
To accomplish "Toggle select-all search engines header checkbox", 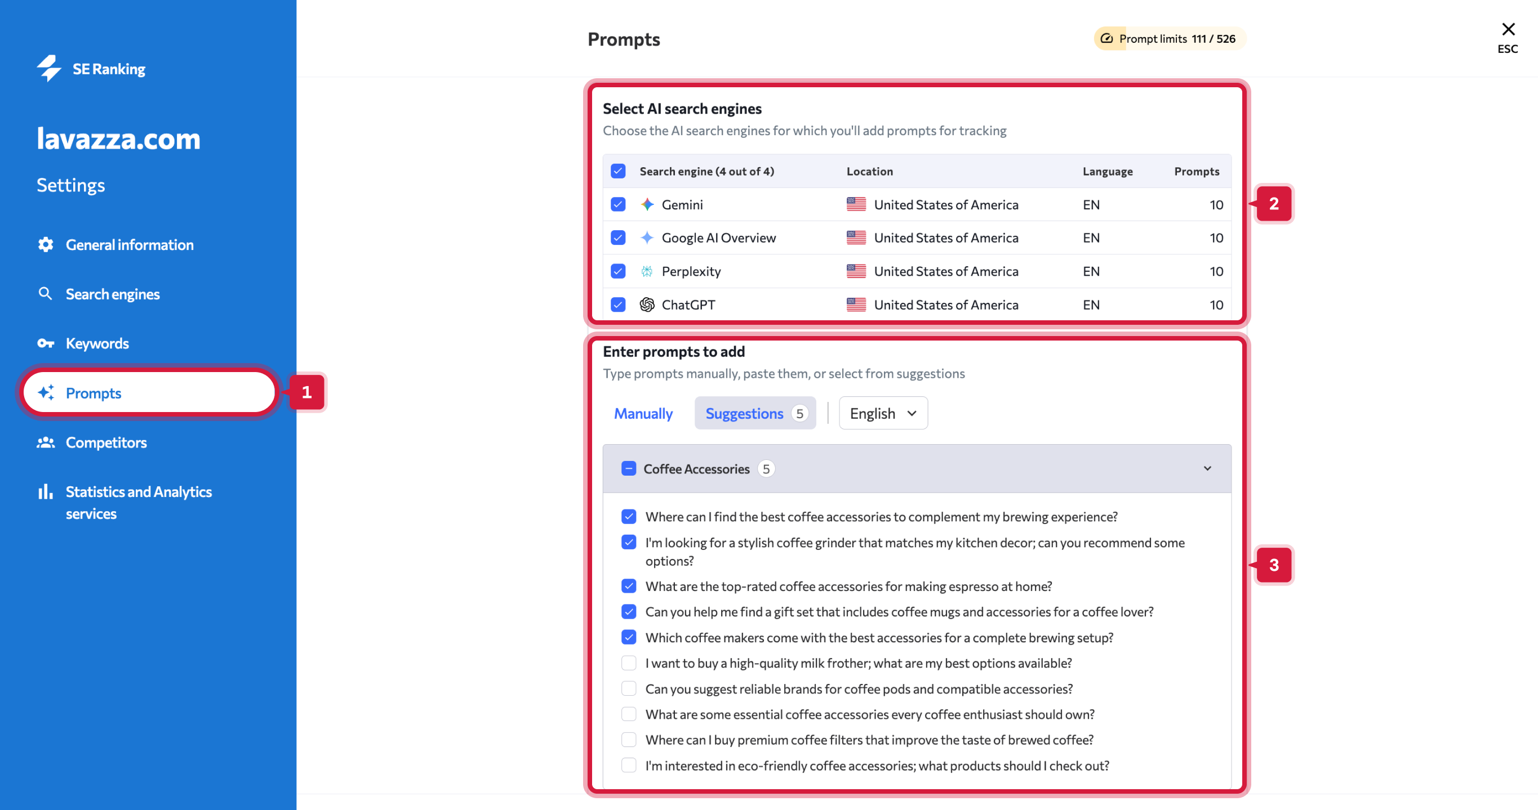I will point(618,171).
